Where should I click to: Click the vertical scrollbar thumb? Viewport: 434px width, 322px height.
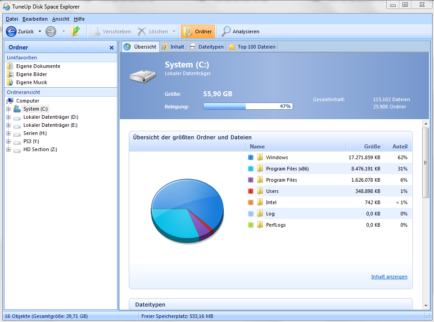(x=426, y=163)
